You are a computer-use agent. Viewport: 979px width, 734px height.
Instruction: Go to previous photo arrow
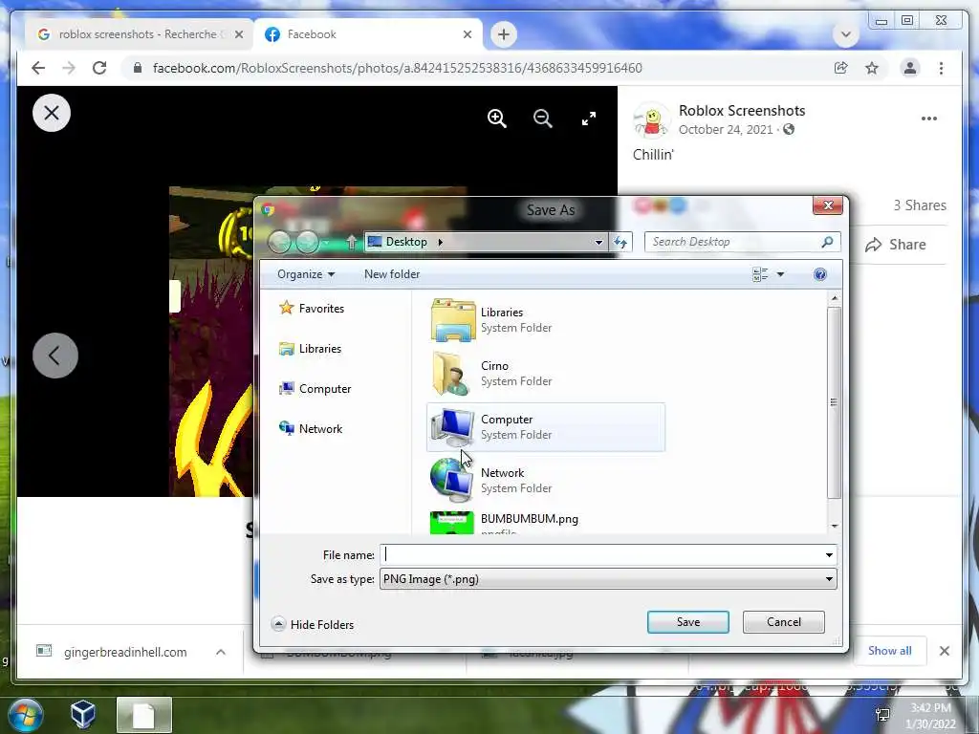tap(54, 356)
